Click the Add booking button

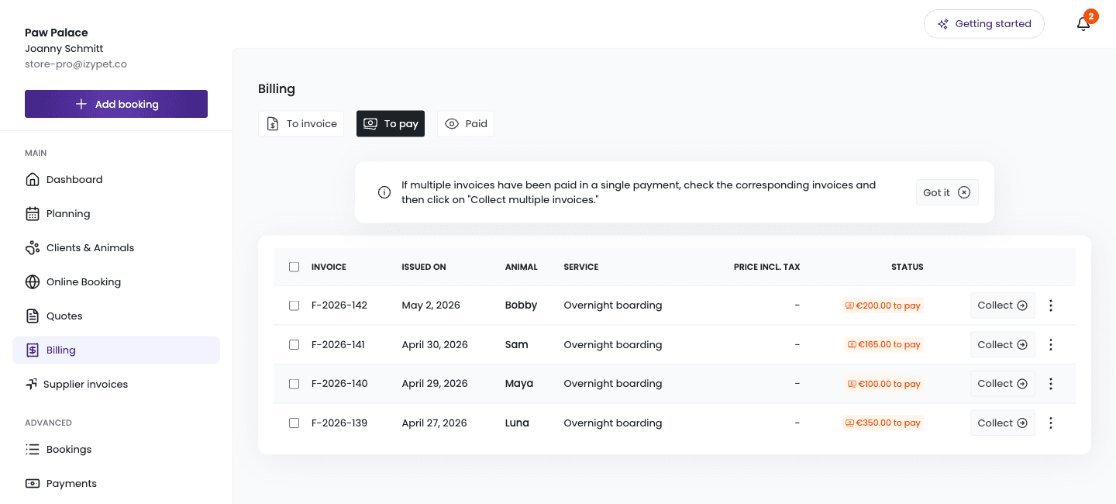116,104
